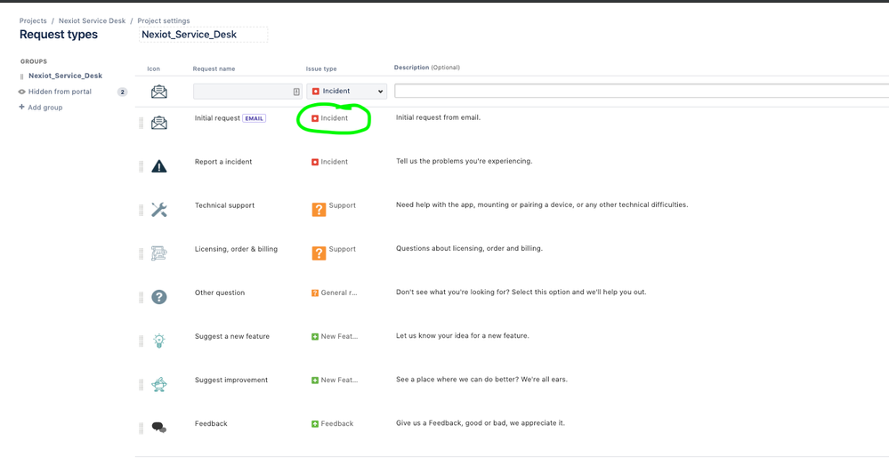Click the Feedback request name
Image resolution: width=889 pixels, height=473 pixels.
211,424
